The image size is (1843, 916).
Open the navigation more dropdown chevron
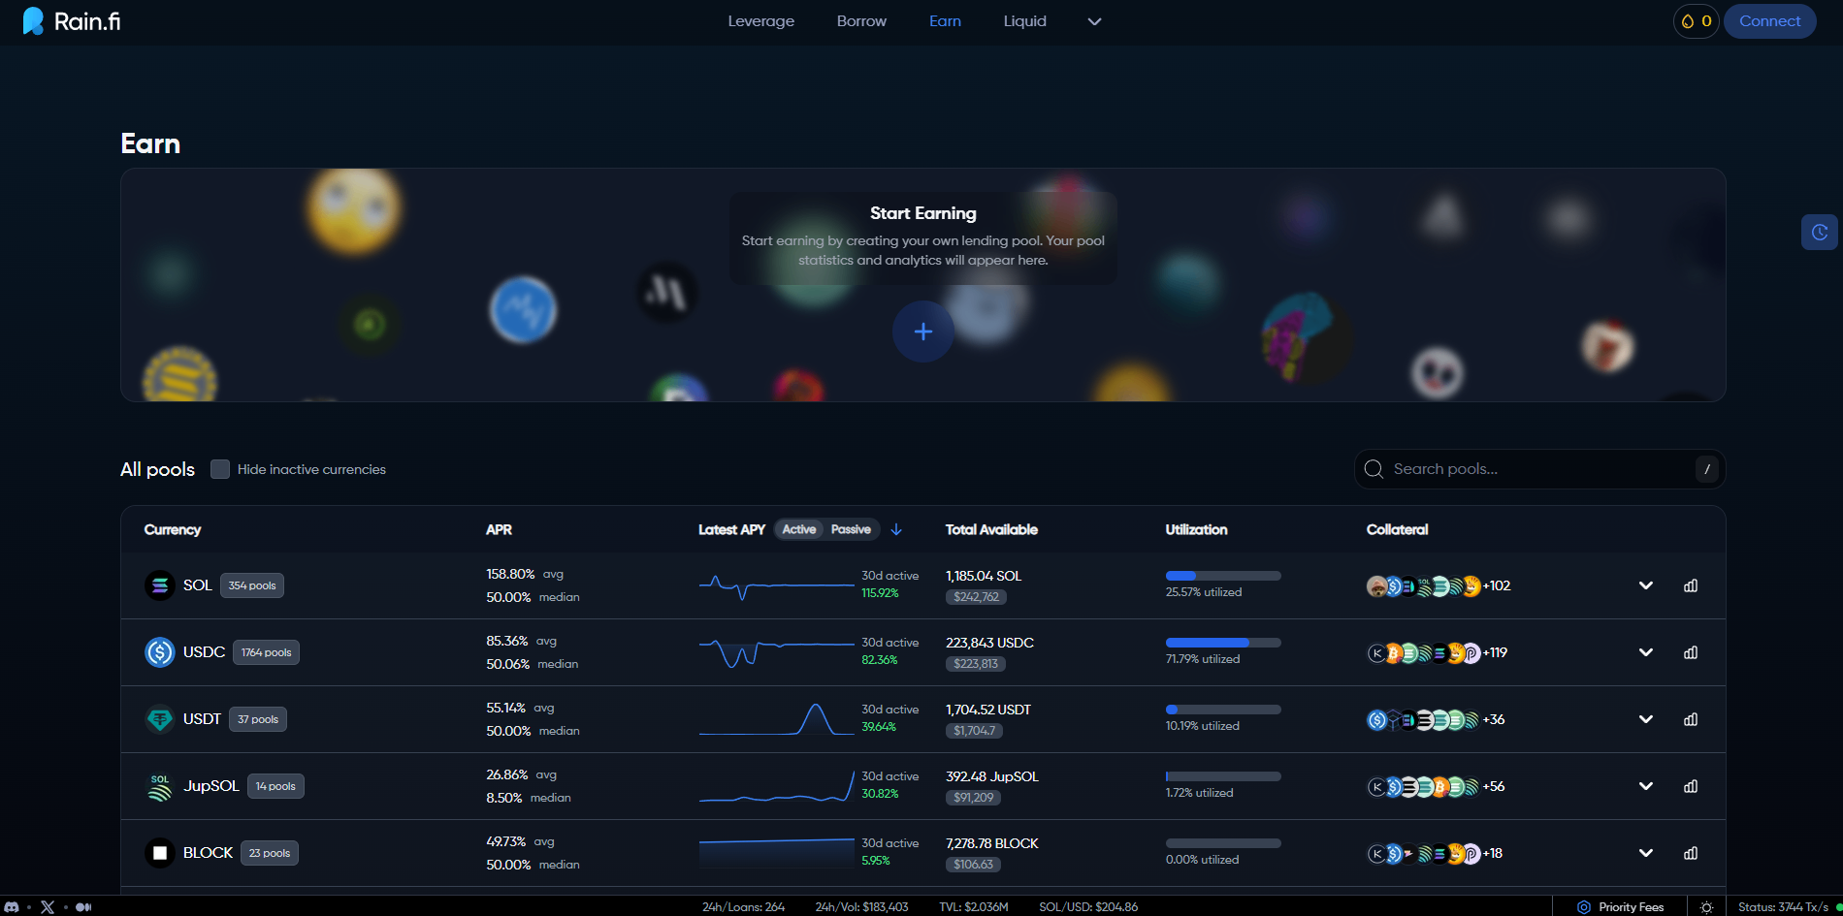pyautogui.click(x=1094, y=21)
